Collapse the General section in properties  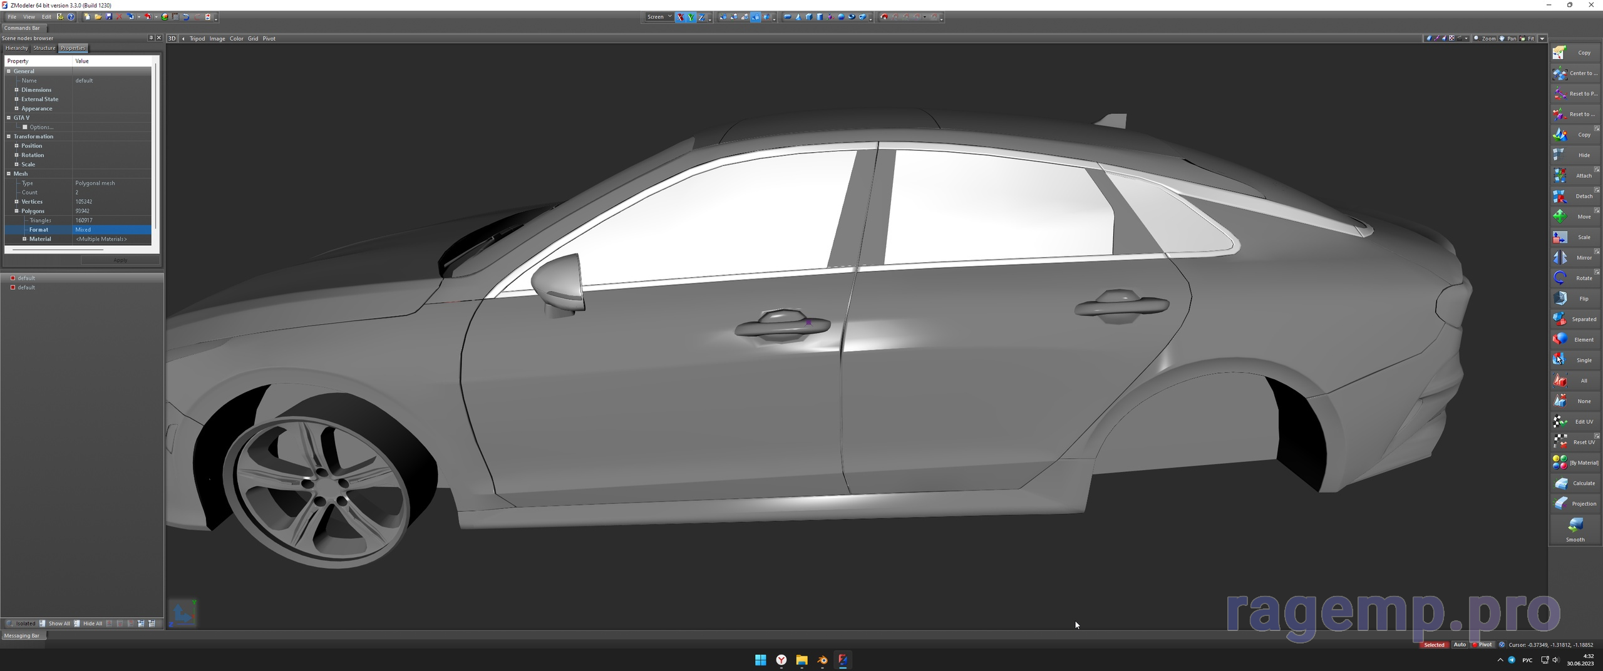(x=8, y=71)
